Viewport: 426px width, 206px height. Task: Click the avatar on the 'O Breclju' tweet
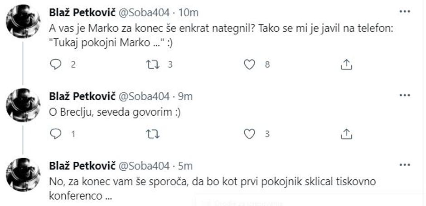23,105
